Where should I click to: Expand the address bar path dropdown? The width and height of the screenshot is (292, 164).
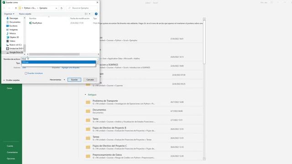[x=56, y=8]
